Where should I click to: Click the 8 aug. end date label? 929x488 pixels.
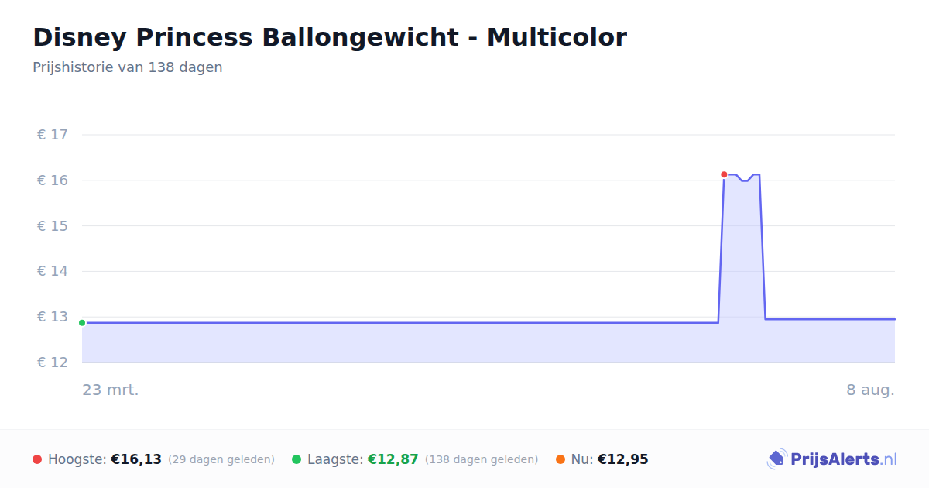tap(870, 390)
